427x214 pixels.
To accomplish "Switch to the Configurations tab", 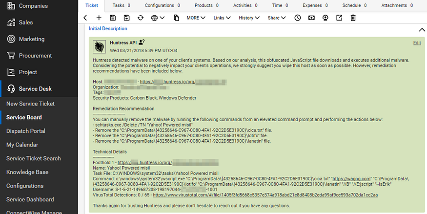I will coord(163,5).
